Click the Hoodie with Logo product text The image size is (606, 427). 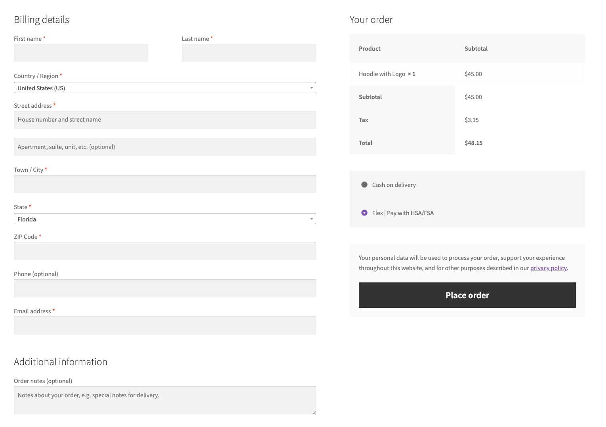(382, 74)
